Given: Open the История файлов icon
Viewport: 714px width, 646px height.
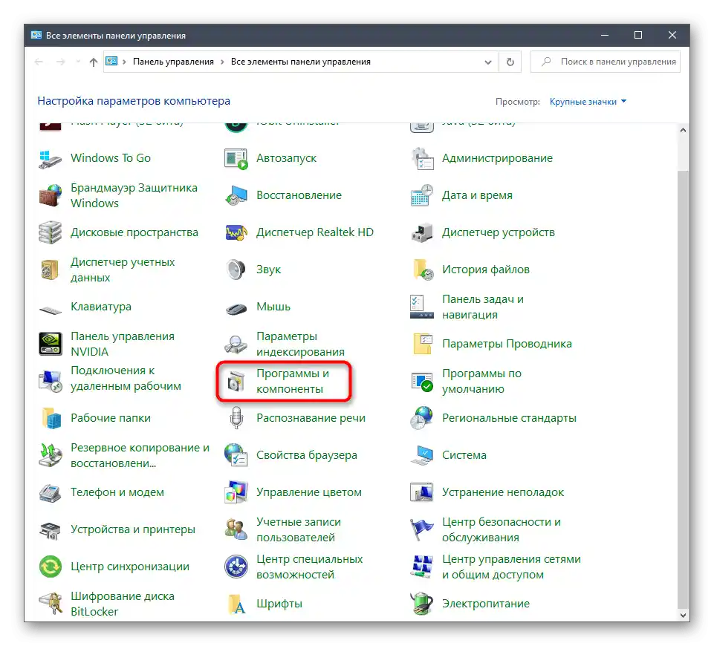Looking at the screenshot, I should tap(422, 270).
